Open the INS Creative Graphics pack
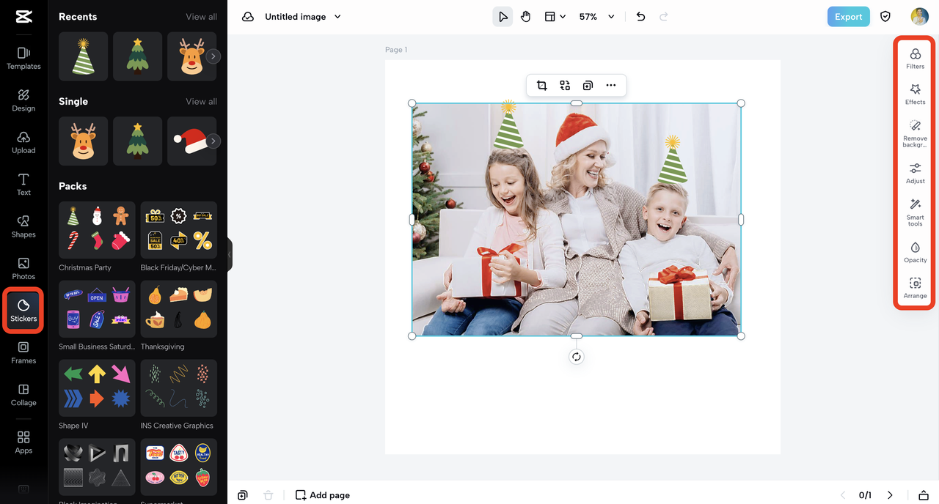This screenshot has height=504, width=939. pos(179,388)
